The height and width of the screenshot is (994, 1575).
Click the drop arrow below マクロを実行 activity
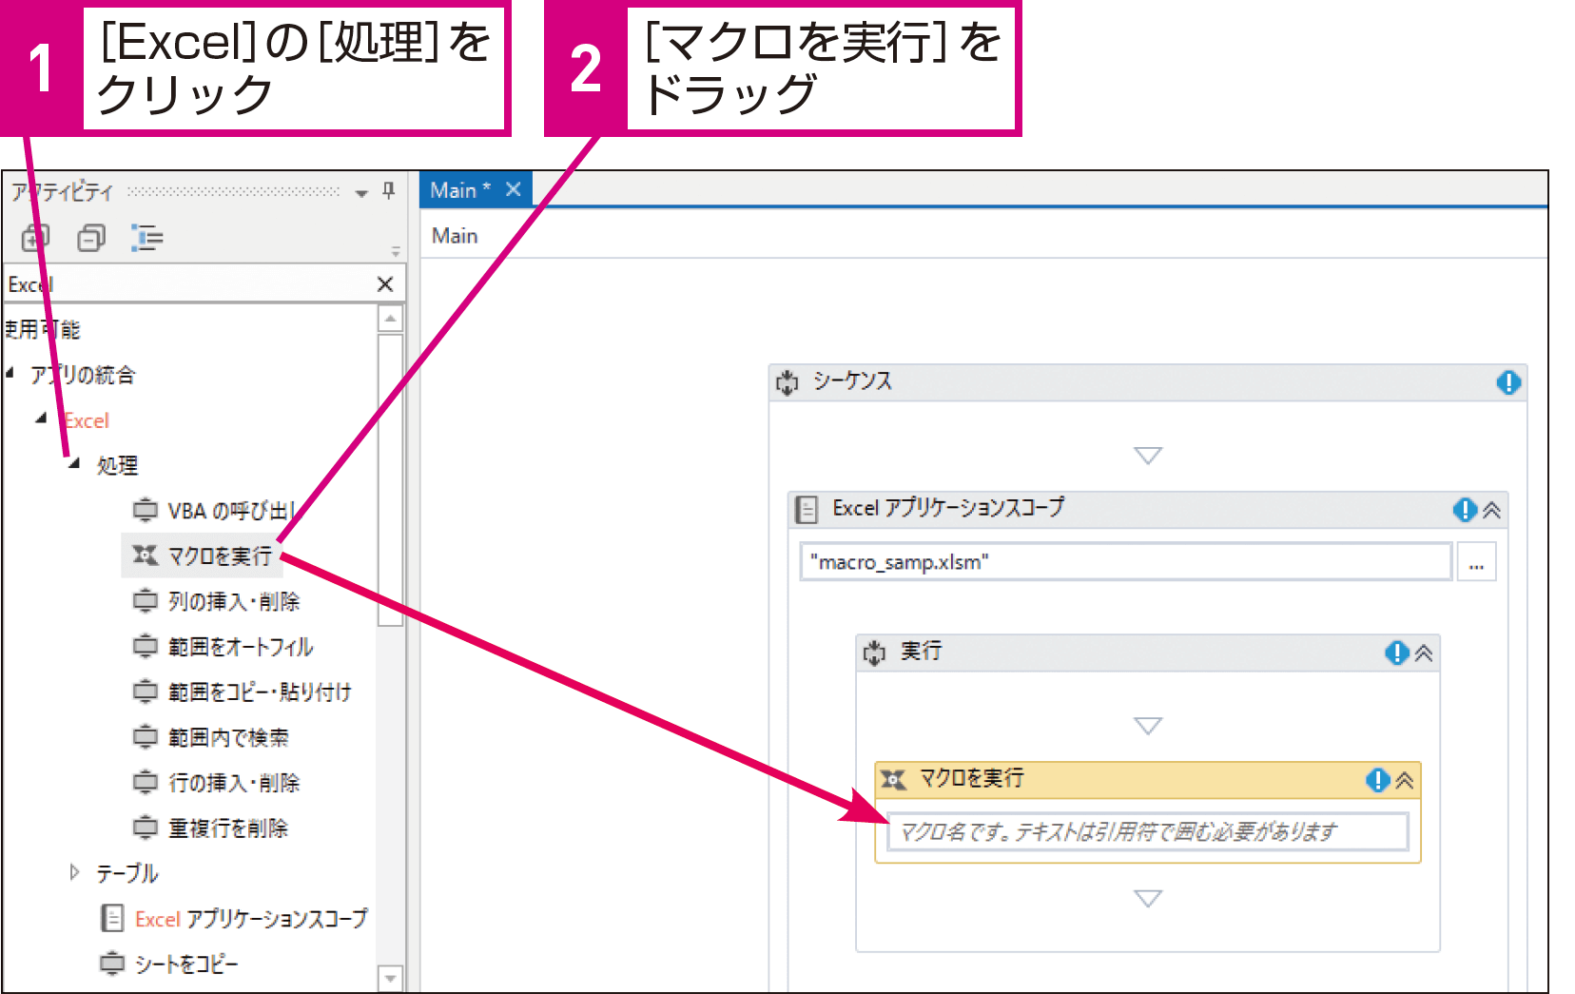click(x=1148, y=898)
